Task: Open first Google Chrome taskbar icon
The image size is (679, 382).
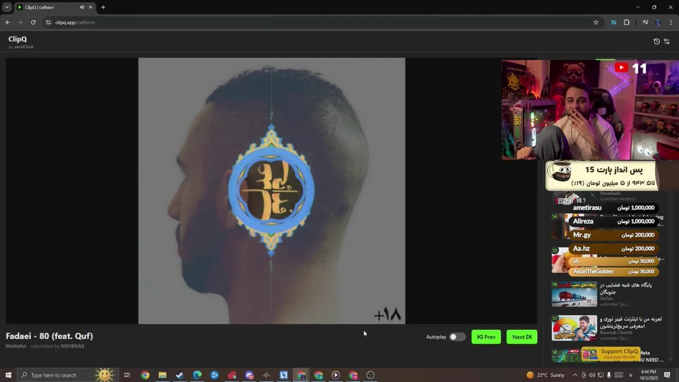Action: (x=145, y=375)
